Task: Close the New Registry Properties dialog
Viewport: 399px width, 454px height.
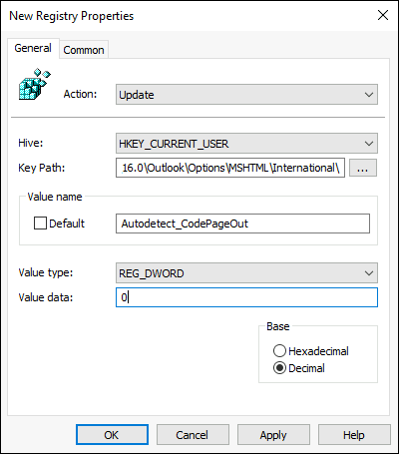Action: [383, 15]
